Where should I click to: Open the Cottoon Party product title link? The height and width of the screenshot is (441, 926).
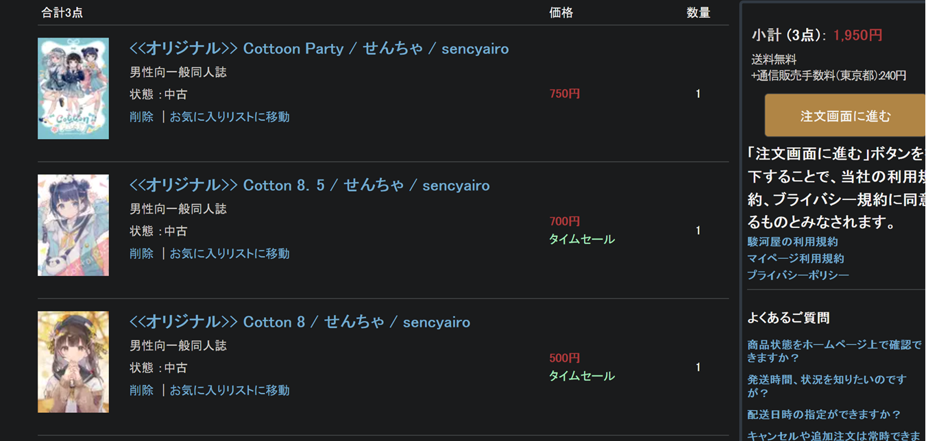[x=319, y=49]
